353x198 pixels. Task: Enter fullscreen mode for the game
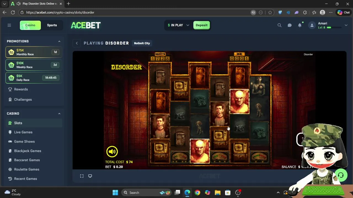click(x=82, y=176)
